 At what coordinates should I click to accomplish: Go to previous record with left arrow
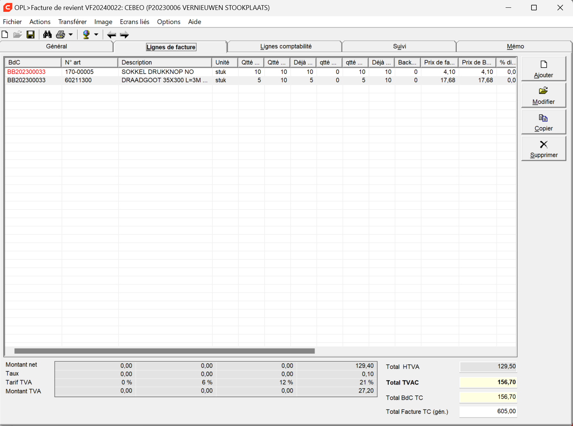pos(111,35)
